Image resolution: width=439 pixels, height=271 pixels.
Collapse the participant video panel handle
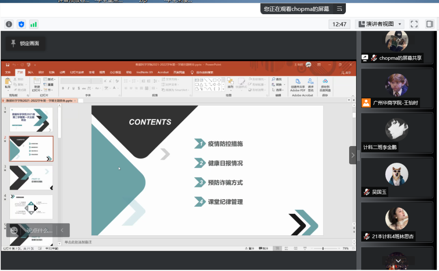(x=353, y=155)
